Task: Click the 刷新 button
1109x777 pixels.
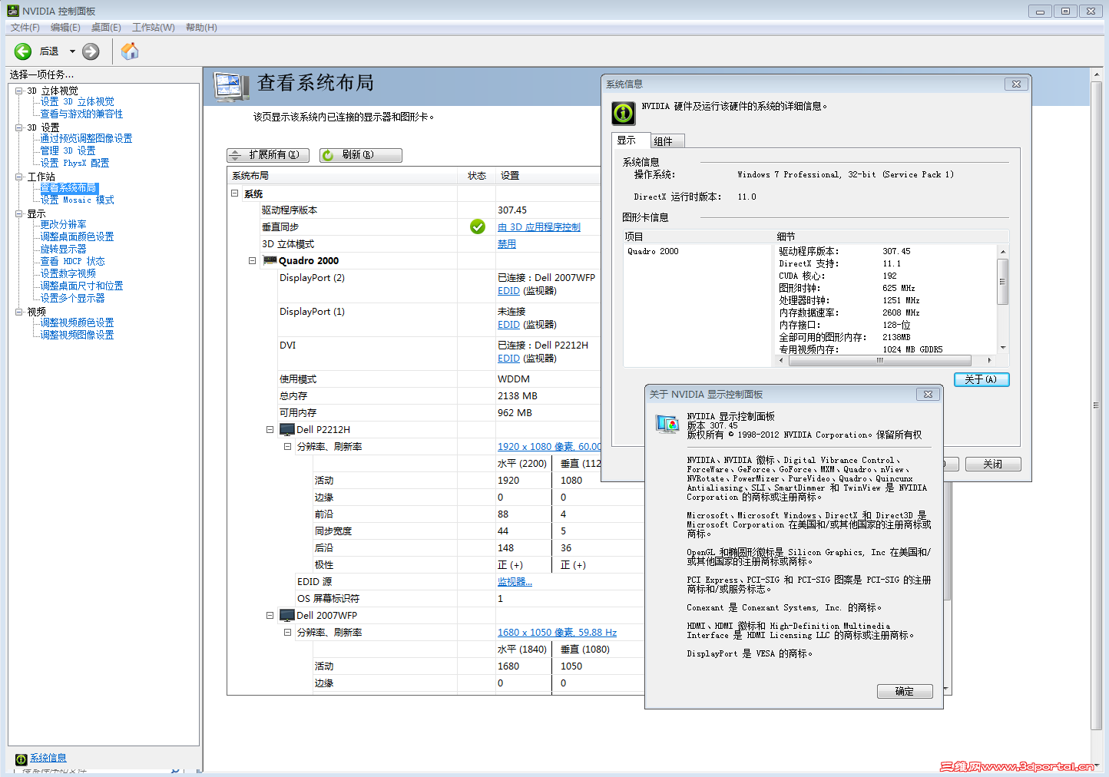Action: coord(361,155)
